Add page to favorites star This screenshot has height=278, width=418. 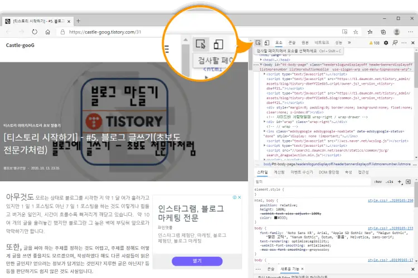tap(356, 32)
